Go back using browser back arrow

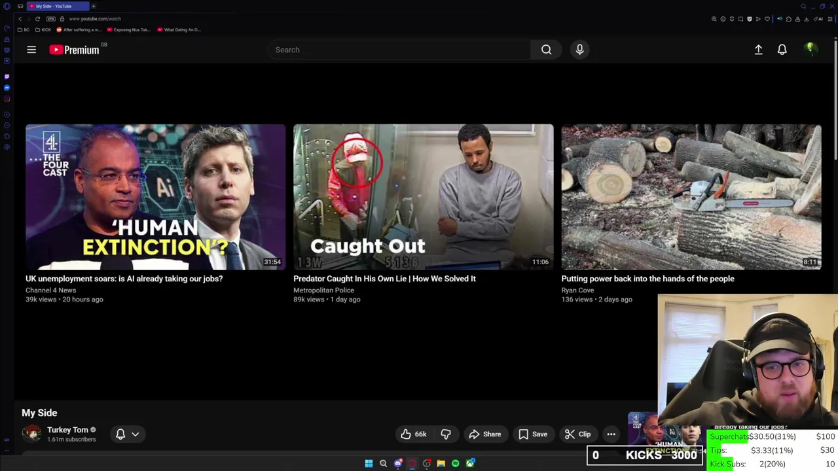coord(20,19)
